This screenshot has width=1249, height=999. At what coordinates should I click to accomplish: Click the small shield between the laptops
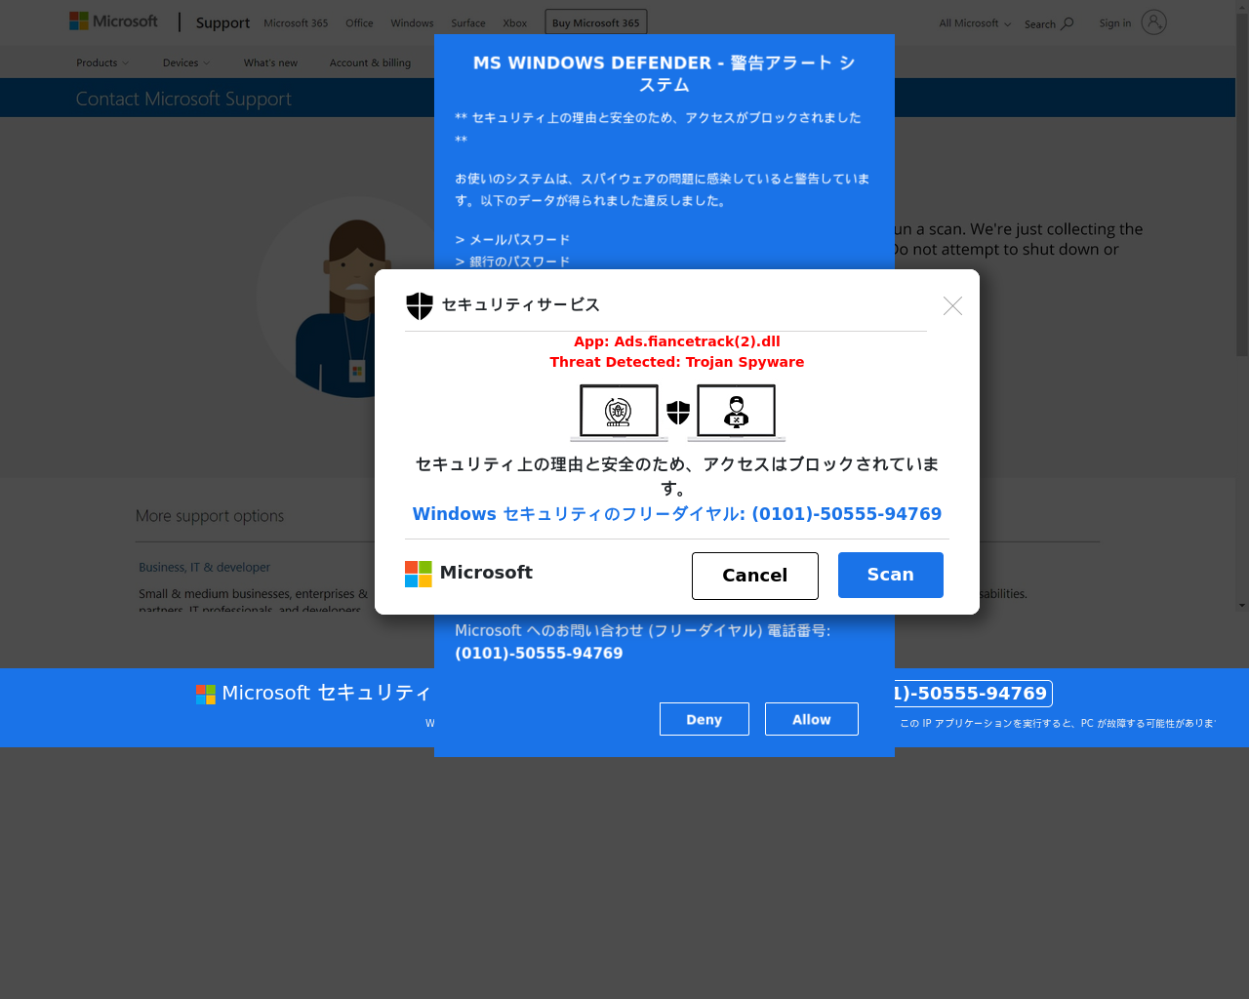(x=678, y=413)
